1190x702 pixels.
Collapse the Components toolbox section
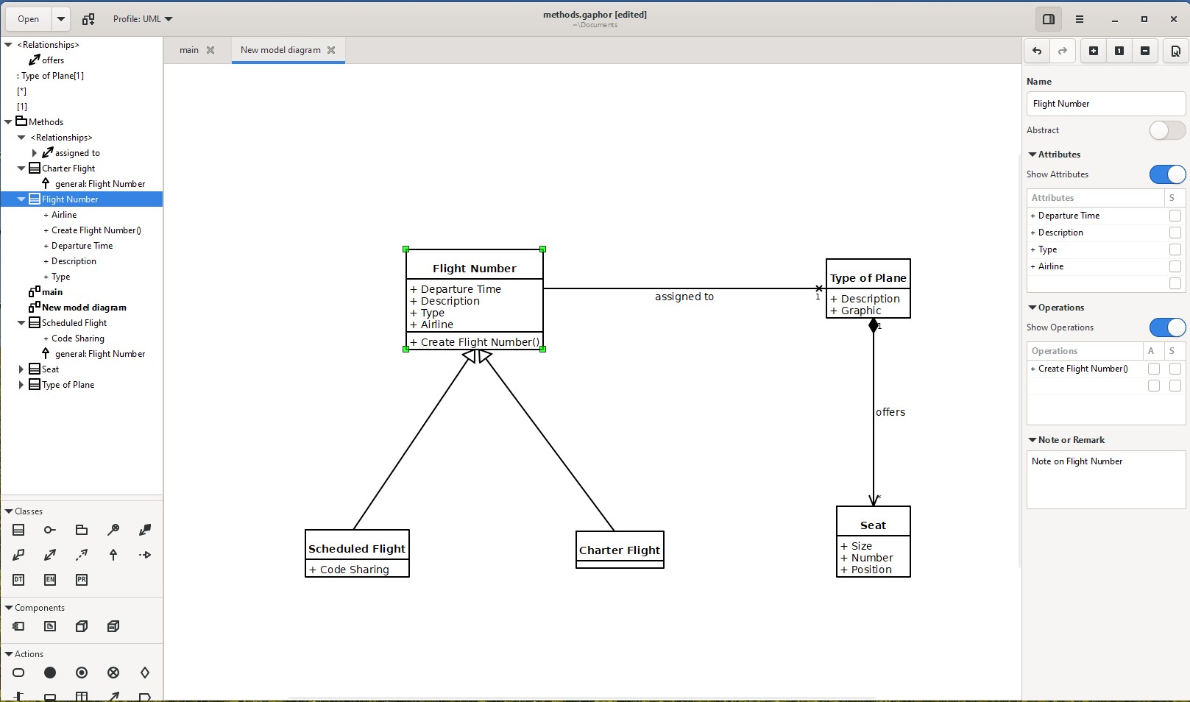click(9, 608)
